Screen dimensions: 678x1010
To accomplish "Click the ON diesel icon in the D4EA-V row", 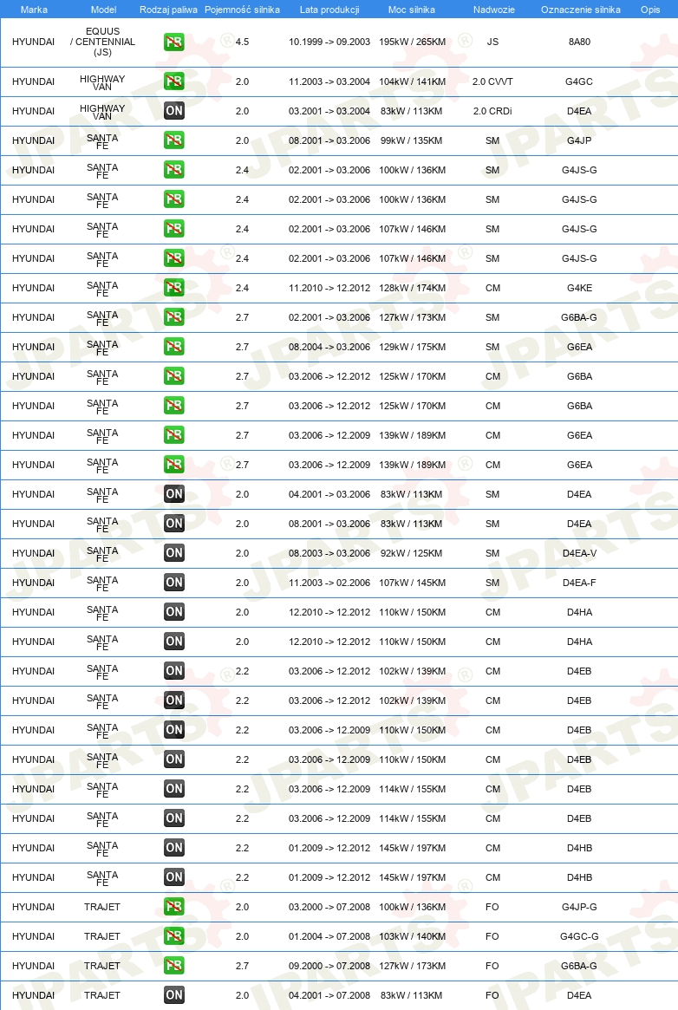I will click(x=174, y=552).
